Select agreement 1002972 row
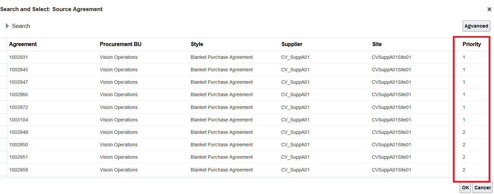The image size is (494, 194). click(19, 107)
